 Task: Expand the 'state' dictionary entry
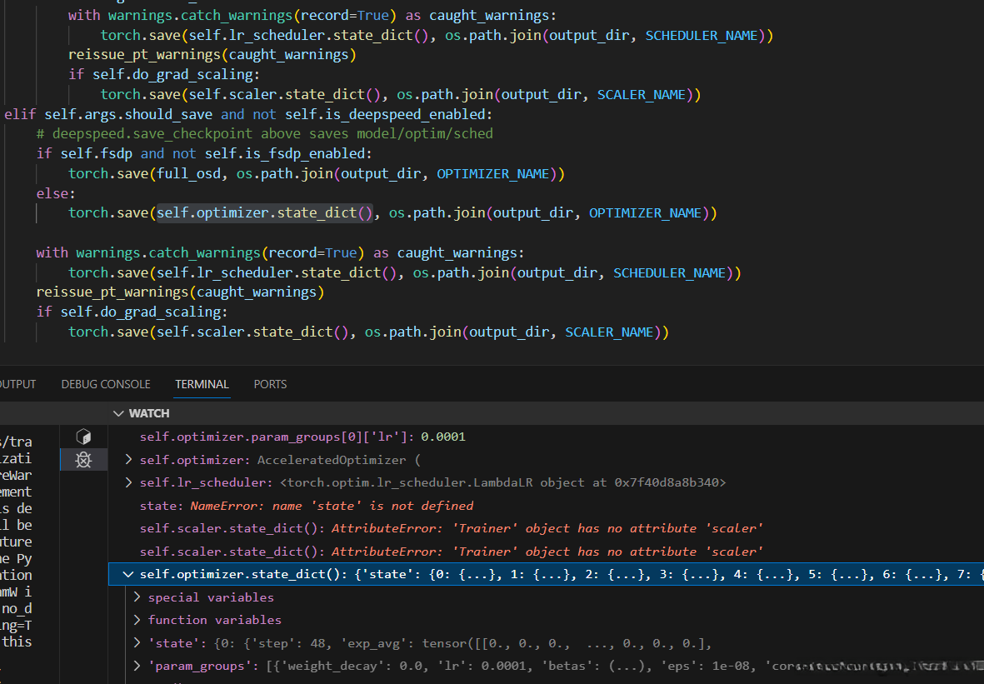tap(137, 642)
